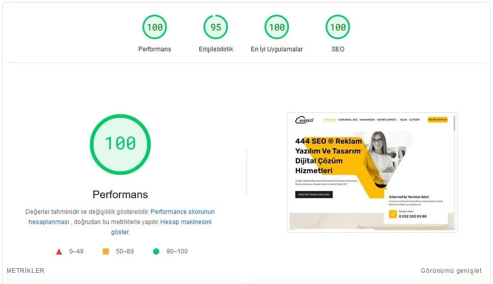Click the SEO 100 score gauge

[338, 27]
